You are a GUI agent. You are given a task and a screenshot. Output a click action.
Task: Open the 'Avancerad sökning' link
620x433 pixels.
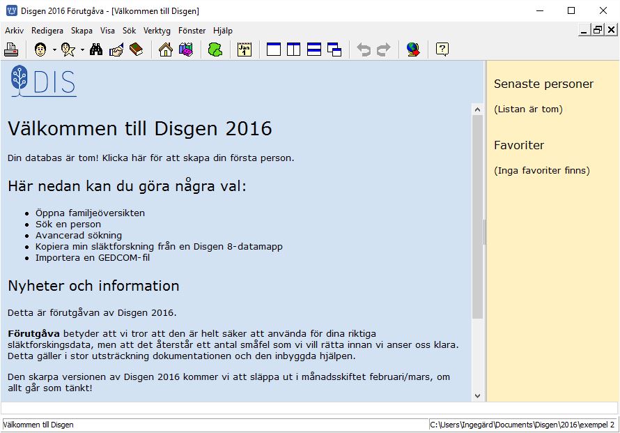(79, 235)
